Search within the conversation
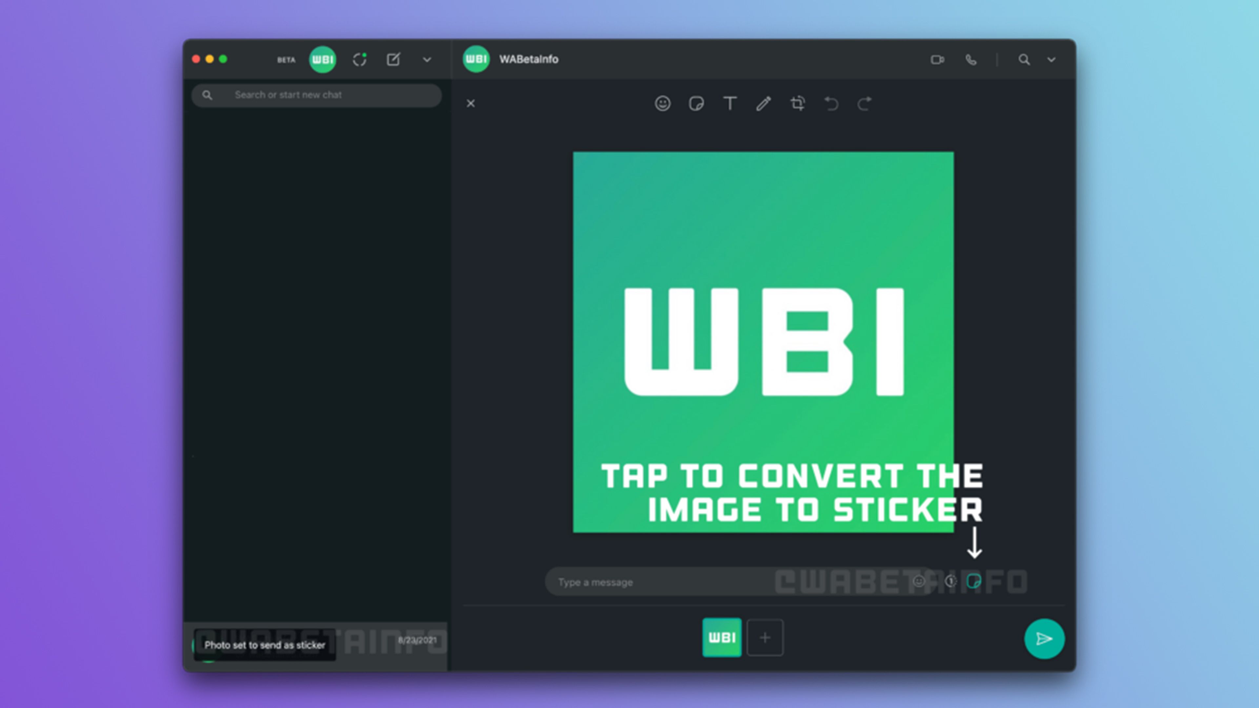The image size is (1259, 708). click(1024, 60)
